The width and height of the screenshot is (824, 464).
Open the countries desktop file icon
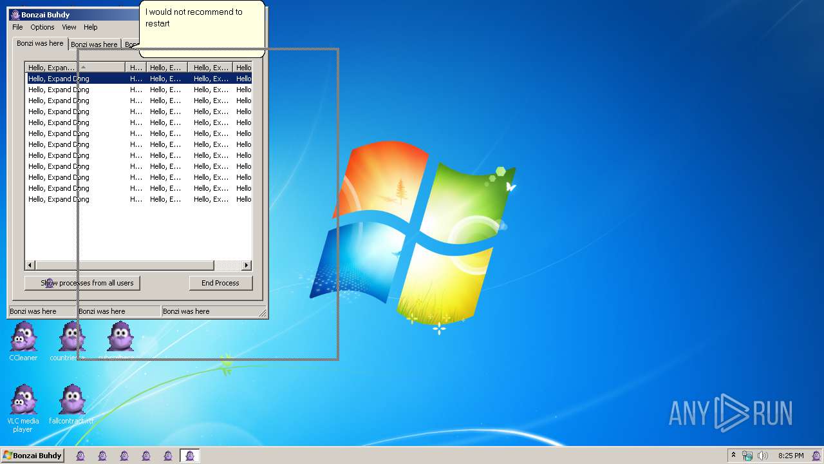coord(71,342)
